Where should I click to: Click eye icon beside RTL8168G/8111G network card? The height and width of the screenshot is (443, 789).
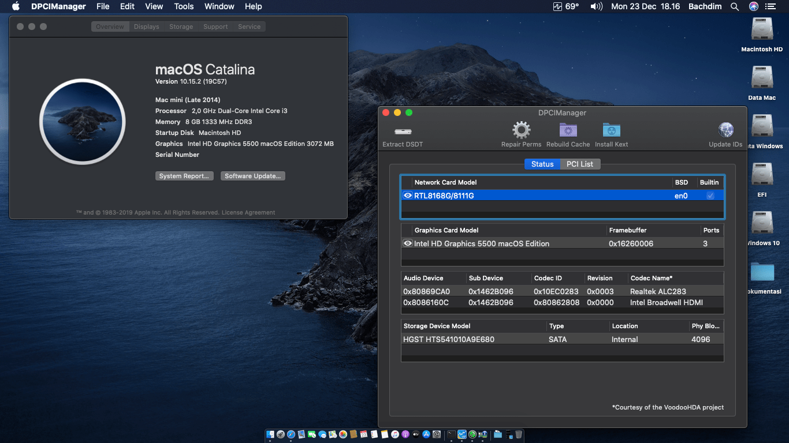click(408, 196)
